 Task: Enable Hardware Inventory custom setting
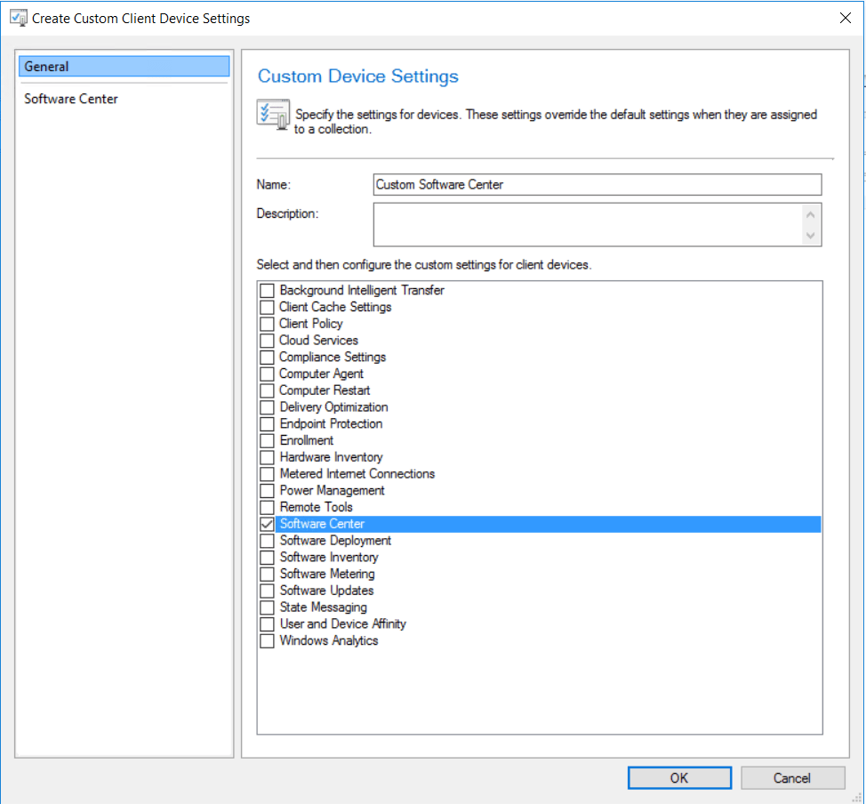click(x=267, y=458)
